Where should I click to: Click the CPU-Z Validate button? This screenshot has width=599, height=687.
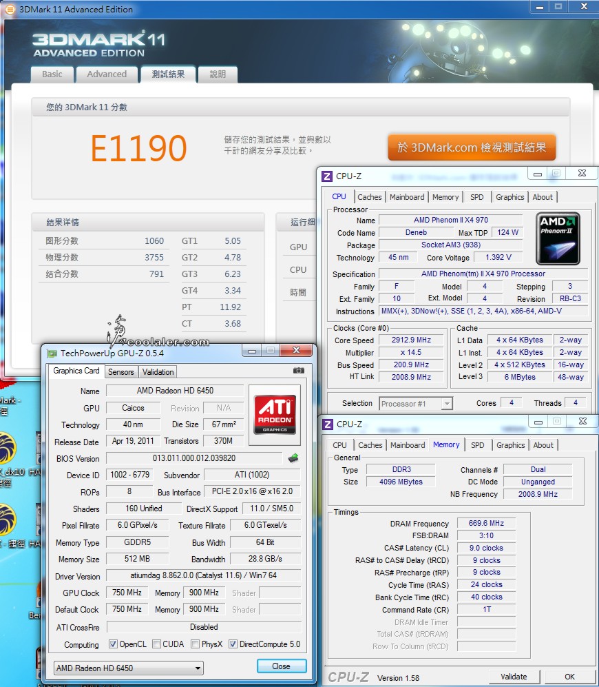coord(514,677)
